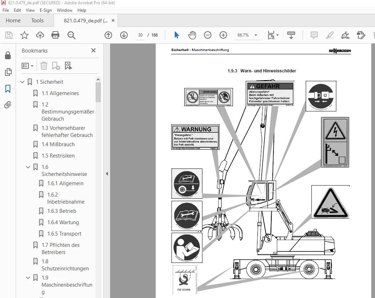Open the File menu

[x=5, y=10]
